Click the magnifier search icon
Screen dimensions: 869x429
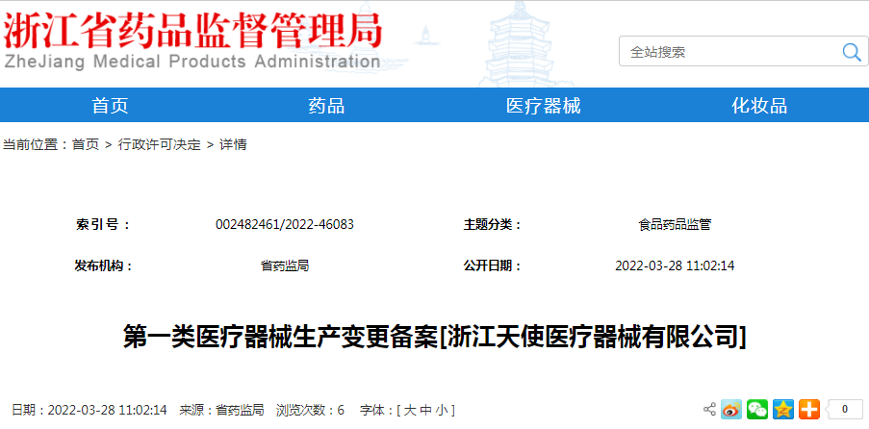(852, 52)
